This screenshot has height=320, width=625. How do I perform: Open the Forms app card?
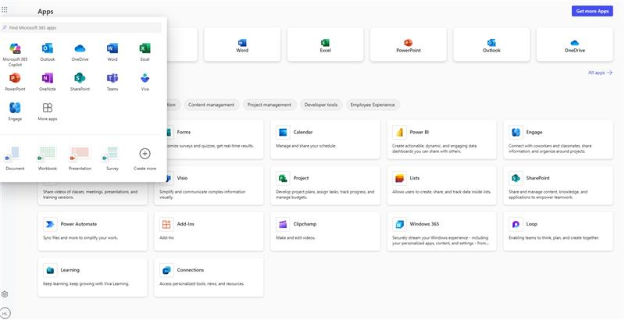click(x=216, y=139)
